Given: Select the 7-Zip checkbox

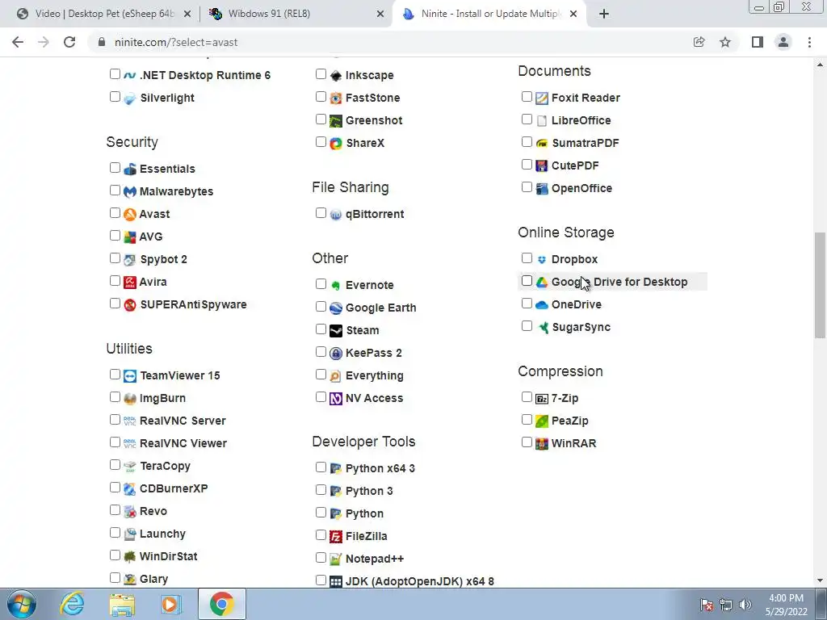Looking at the screenshot, I should pos(527,397).
